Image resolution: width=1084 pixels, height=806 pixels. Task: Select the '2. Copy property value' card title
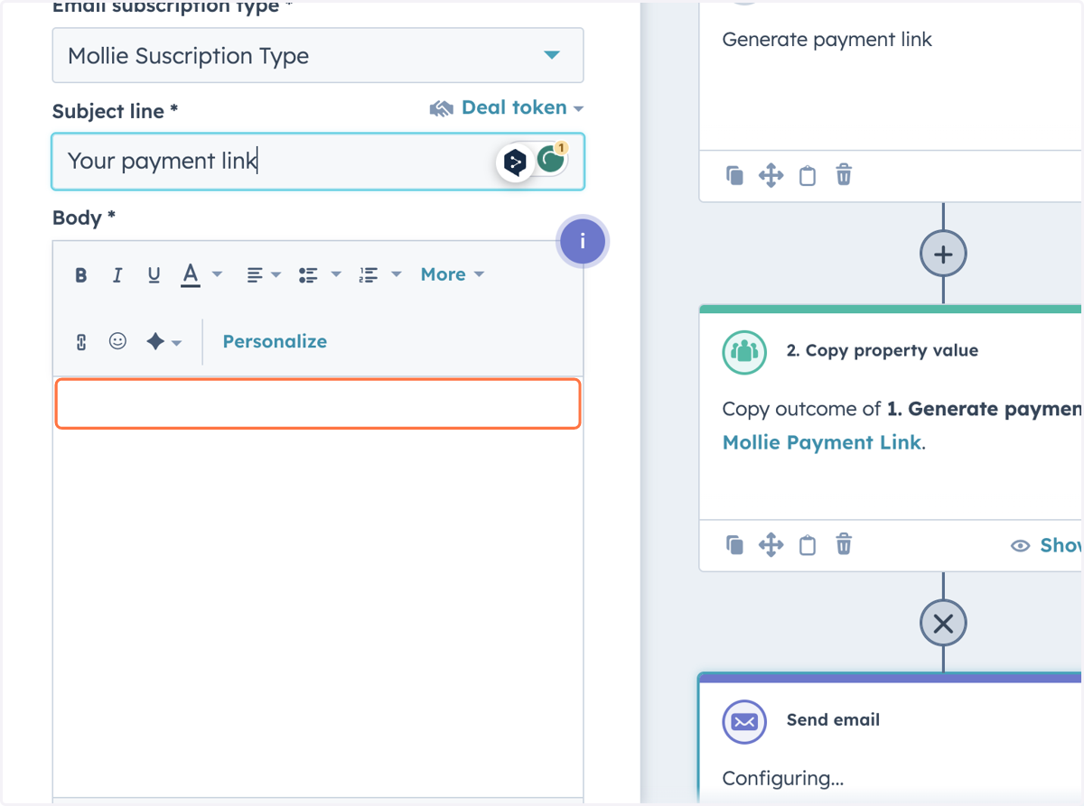tap(883, 350)
